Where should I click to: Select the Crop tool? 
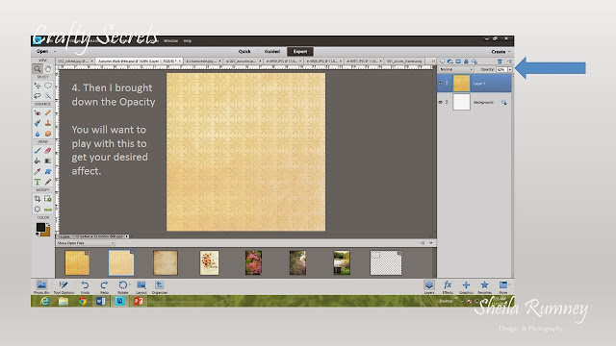pyautogui.click(x=38, y=199)
